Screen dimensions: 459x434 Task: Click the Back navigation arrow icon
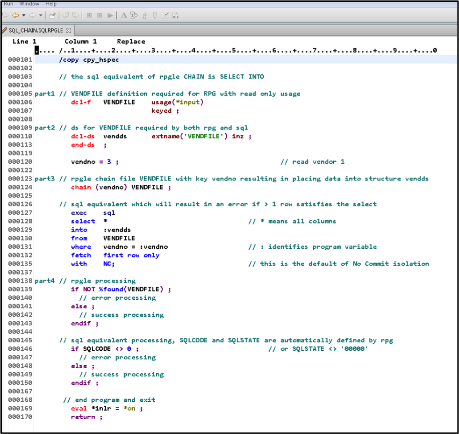click(x=15, y=15)
